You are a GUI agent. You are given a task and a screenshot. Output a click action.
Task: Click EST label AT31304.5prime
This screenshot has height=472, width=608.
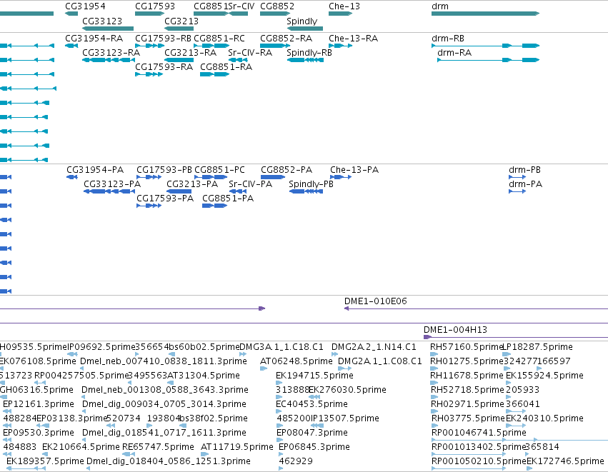tap(203, 376)
